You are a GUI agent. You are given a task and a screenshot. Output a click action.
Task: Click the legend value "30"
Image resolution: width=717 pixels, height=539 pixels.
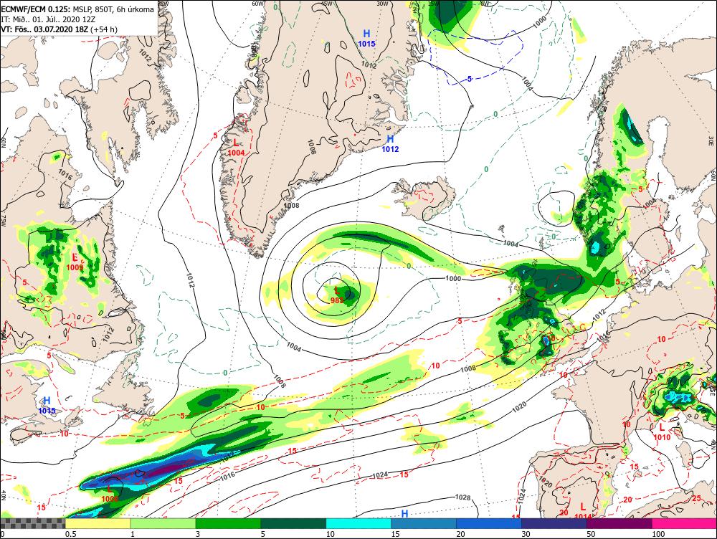526,534
